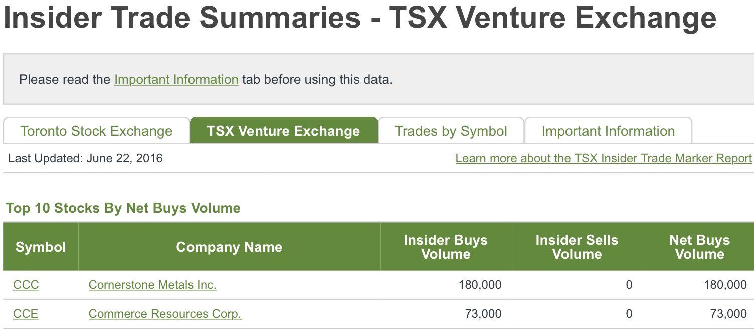This screenshot has height=334, width=754.
Task: Open the CCC symbol link
Action: point(26,285)
